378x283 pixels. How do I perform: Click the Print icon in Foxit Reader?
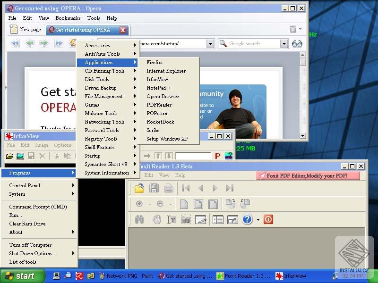point(169,188)
